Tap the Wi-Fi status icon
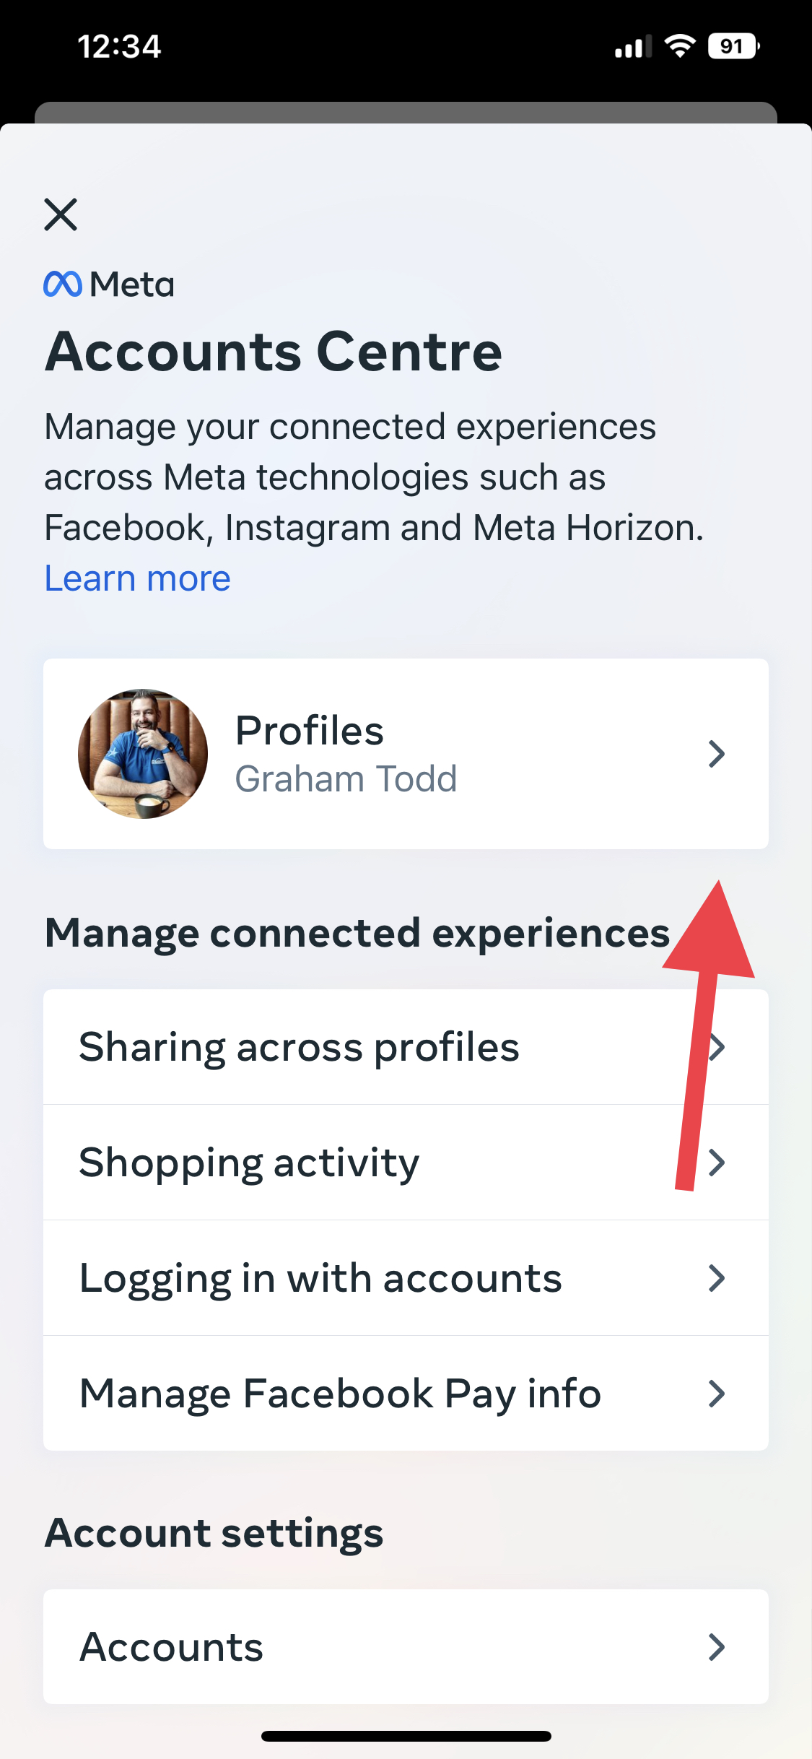The height and width of the screenshot is (1759, 812). click(x=679, y=46)
